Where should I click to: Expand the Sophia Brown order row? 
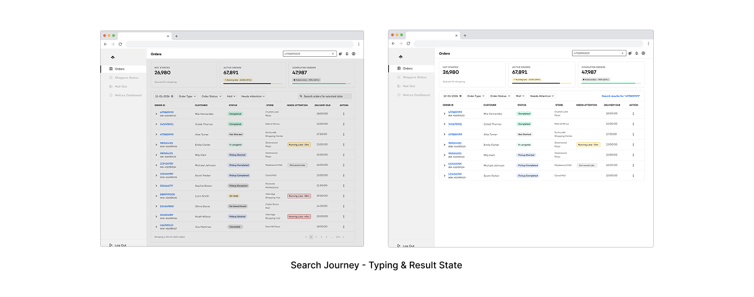tap(156, 186)
